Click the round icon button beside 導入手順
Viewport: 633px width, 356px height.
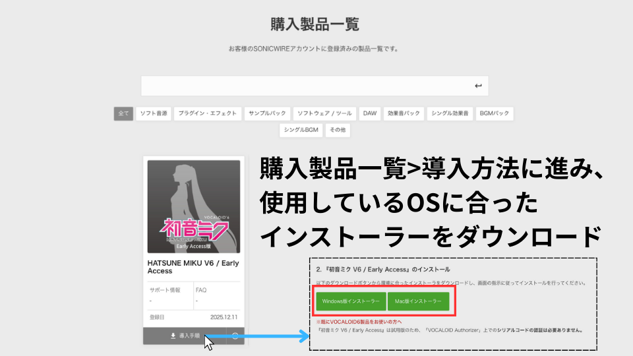click(235, 336)
